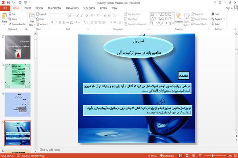Clear all formatting icon in Font group
The width and height of the screenshot is (238, 158).
click(x=86, y=16)
